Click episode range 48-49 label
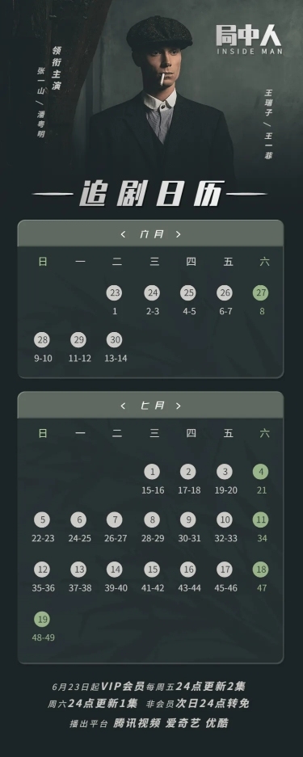303x757 pixels. [x=44, y=637]
